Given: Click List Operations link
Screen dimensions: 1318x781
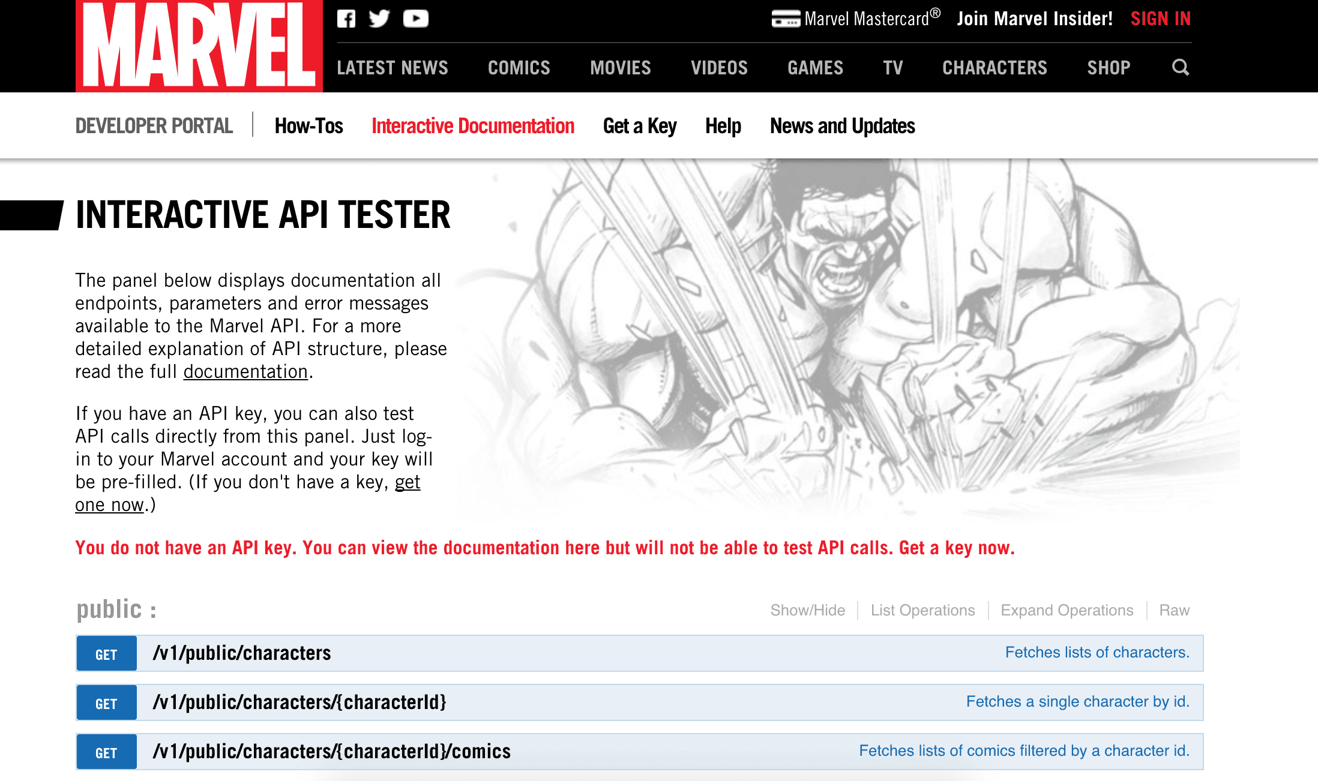Looking at the screenshot, I should click(922, 610).
